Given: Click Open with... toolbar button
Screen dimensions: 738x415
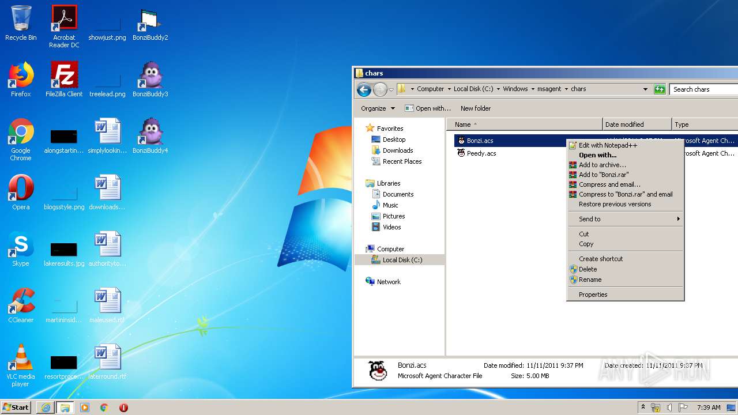Looking at the screenshot, I should point(428,108).
